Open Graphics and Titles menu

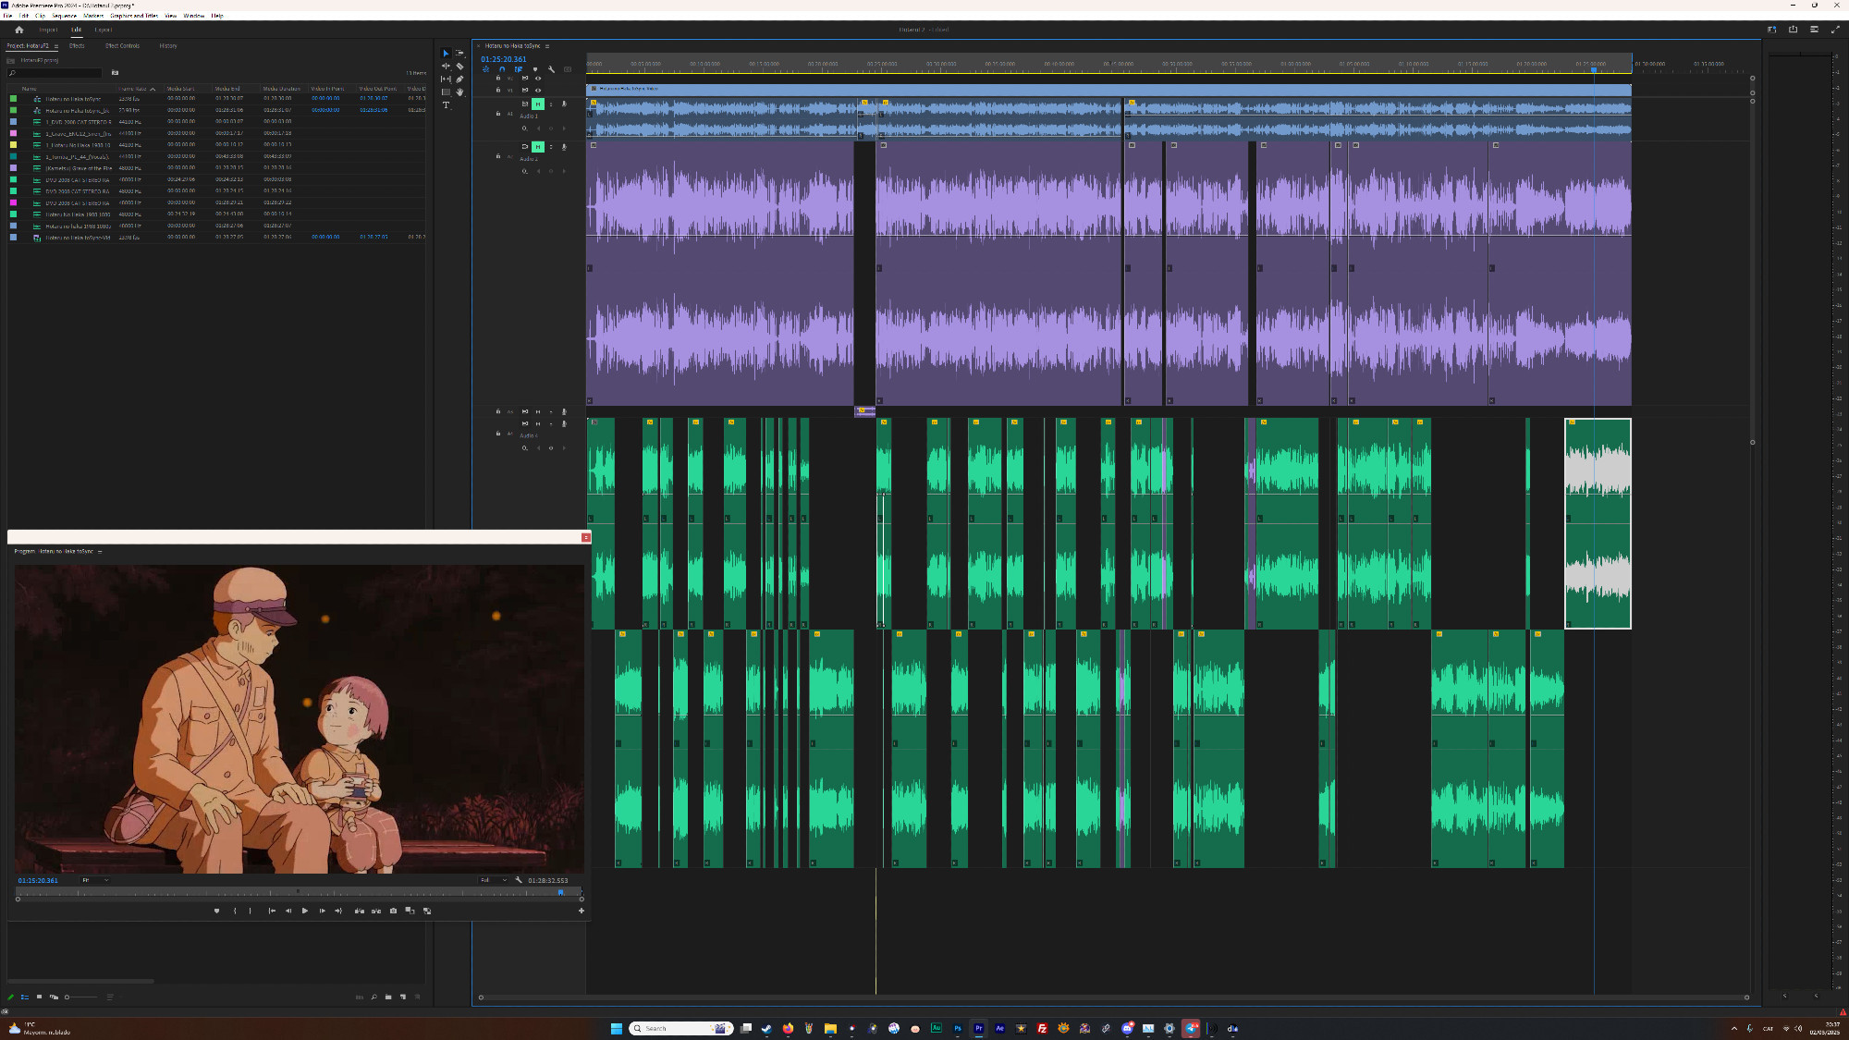[x=134, y=16]
